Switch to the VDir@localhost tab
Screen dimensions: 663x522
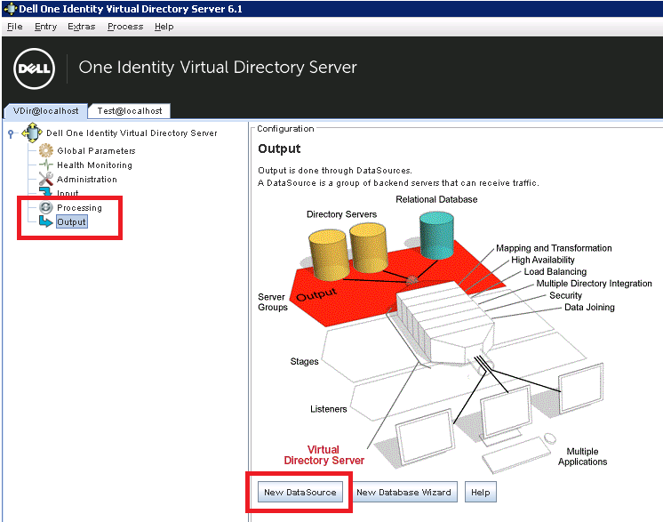45,111
